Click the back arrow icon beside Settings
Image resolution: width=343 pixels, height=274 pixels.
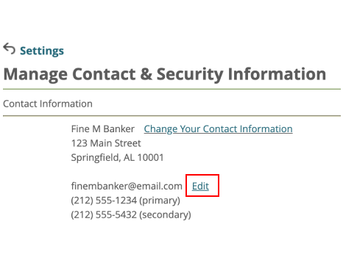pyautogui.click(x=10, y=48)
